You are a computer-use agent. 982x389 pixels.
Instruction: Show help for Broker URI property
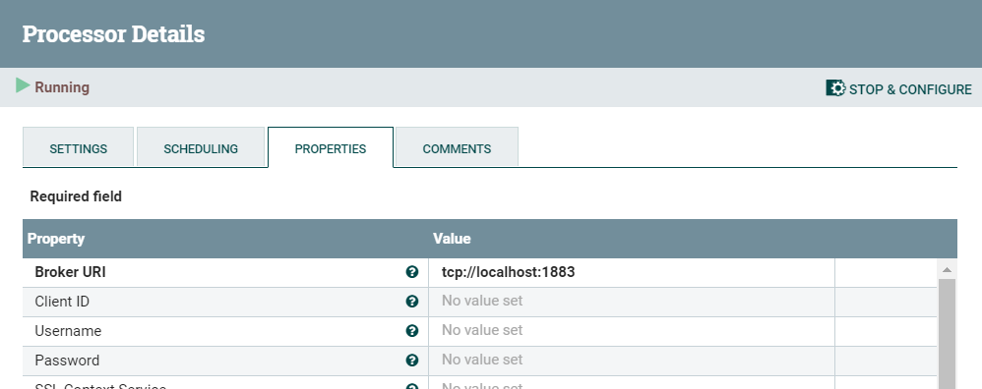[411, 272]
